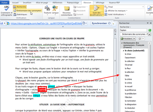The height and width of the screenshot is (112, 153).
Task: Collapse the Dictionnaire des synonymes section
Action: [122, 43]
